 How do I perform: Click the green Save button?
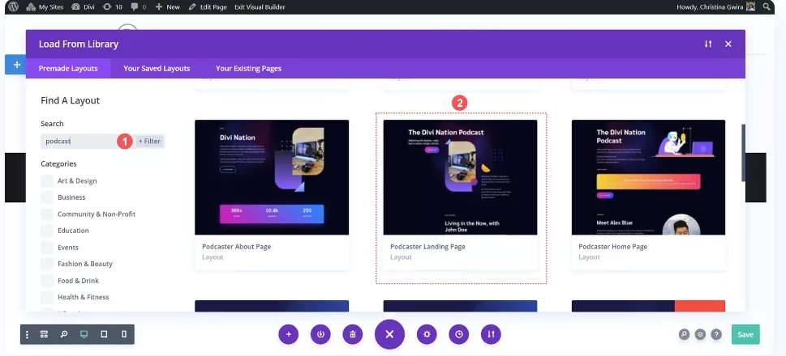(x=745, y=334)
